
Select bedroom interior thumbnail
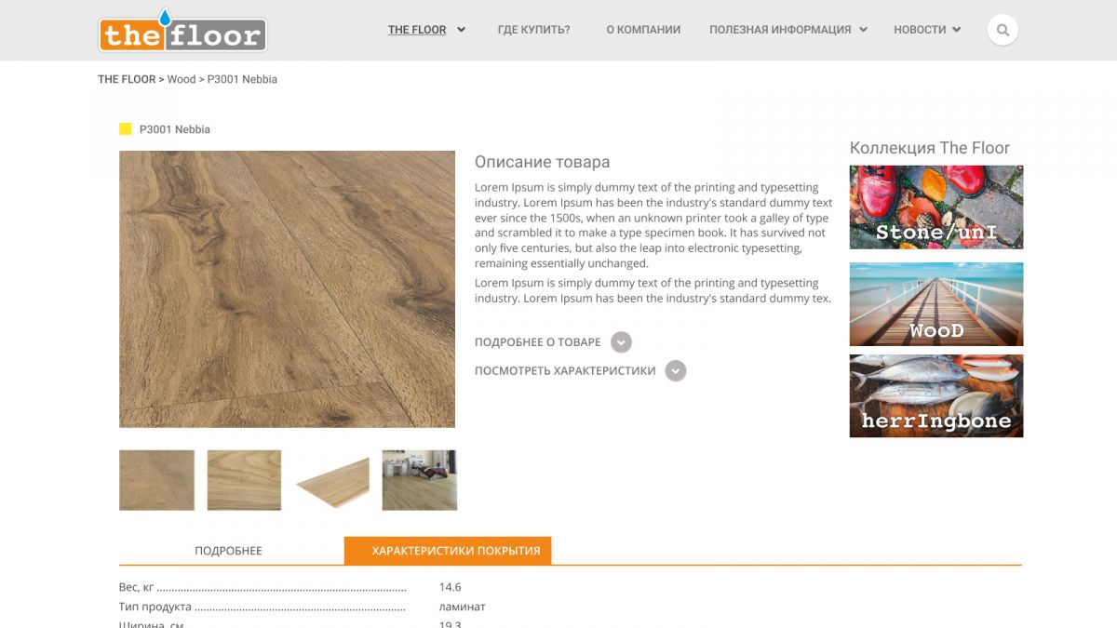[420, 480]
